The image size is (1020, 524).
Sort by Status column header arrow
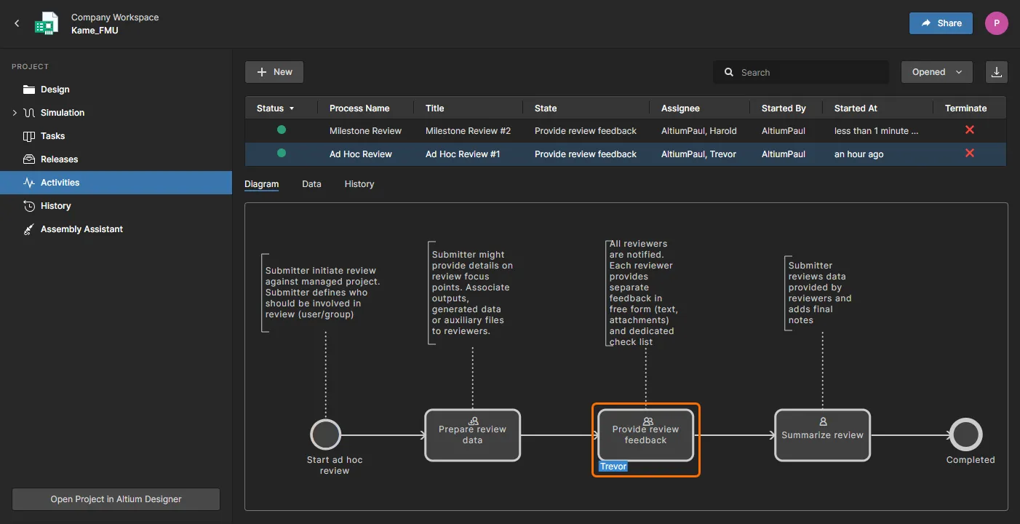pos(292,108)
